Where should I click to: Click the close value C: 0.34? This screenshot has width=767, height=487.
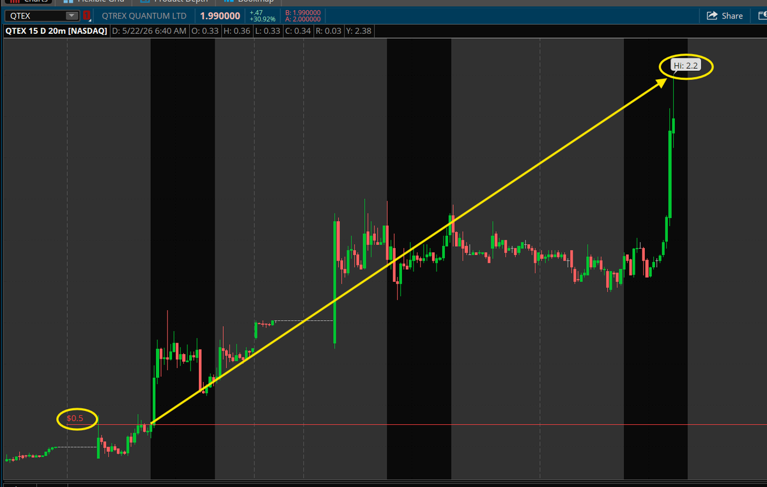(x=297, y=31)
